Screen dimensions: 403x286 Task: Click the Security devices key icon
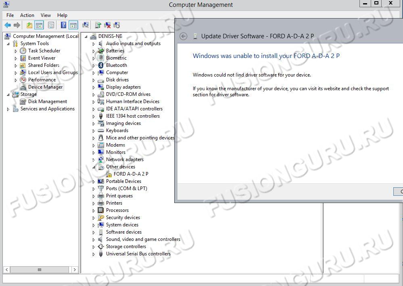(101, 218)
